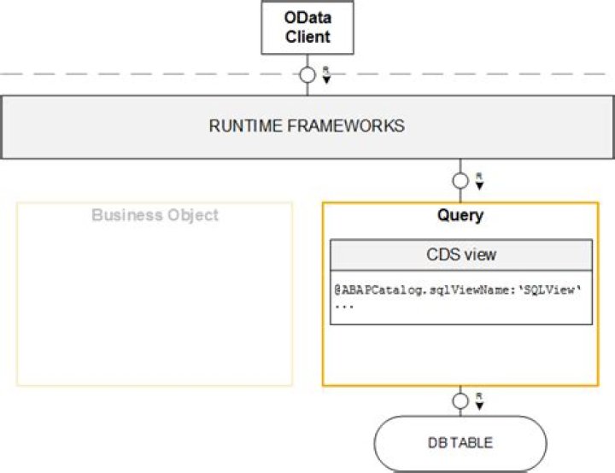Click the Query title text
615x473 pixels.
[x=460, y=215]
